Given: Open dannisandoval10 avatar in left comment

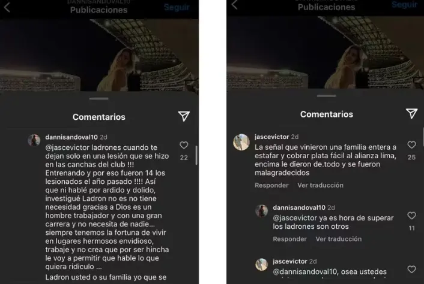Looking at the screenshot, I should click(34, 140).
